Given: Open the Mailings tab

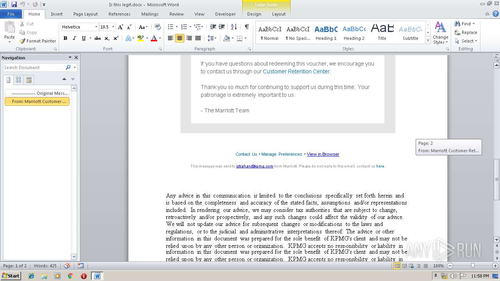Looking at the screenshot, I should pyautogui.click(x=150, y=14).
